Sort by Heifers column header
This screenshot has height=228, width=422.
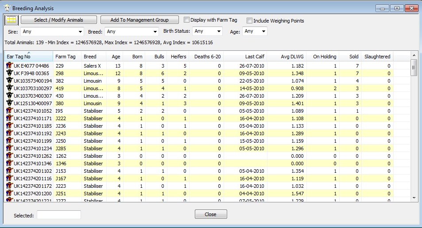pos(178,57)
